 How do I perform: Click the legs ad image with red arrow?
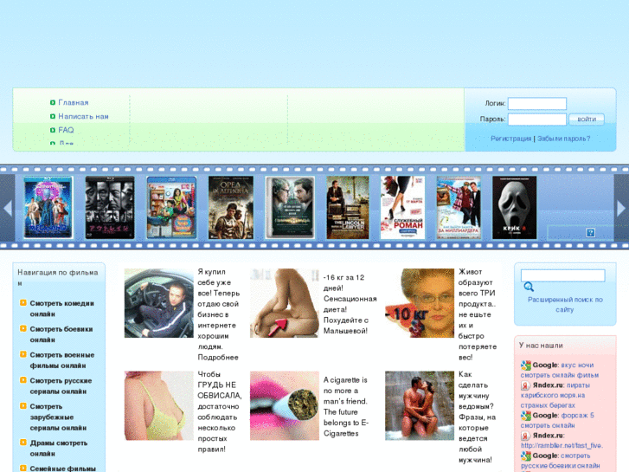click(x=285, y=303)
